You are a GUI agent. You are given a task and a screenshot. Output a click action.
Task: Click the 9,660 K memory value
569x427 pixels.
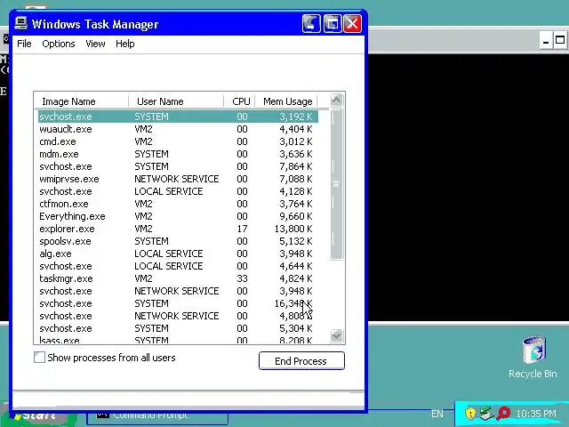296,216
